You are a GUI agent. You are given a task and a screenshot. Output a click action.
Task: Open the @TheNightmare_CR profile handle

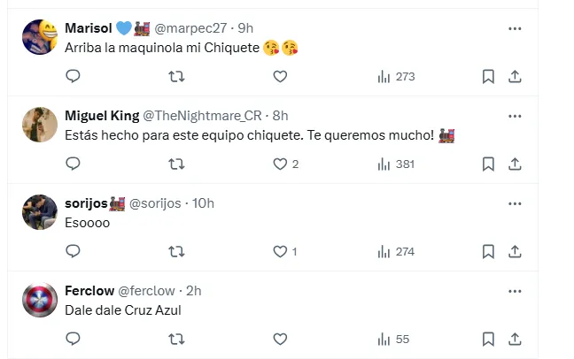[203, 115]
